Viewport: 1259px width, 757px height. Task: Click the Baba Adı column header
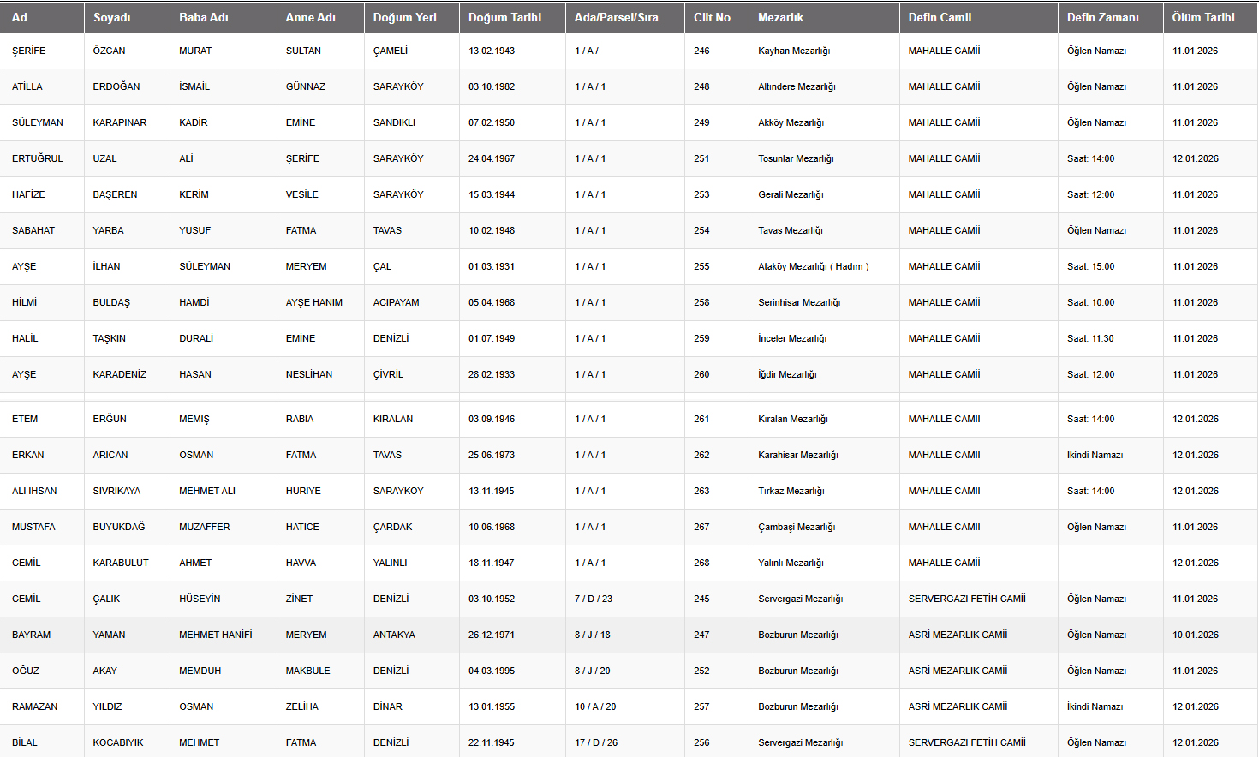tap(204, 17)
